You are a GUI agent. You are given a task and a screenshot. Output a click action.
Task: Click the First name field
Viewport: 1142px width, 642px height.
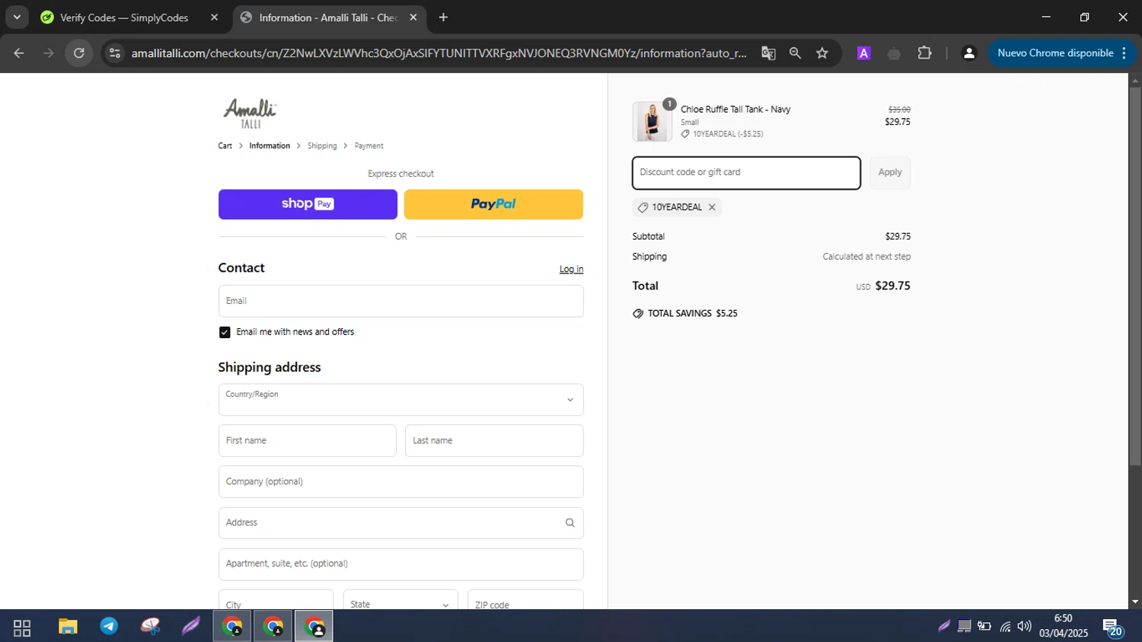[x=307, y=441]
